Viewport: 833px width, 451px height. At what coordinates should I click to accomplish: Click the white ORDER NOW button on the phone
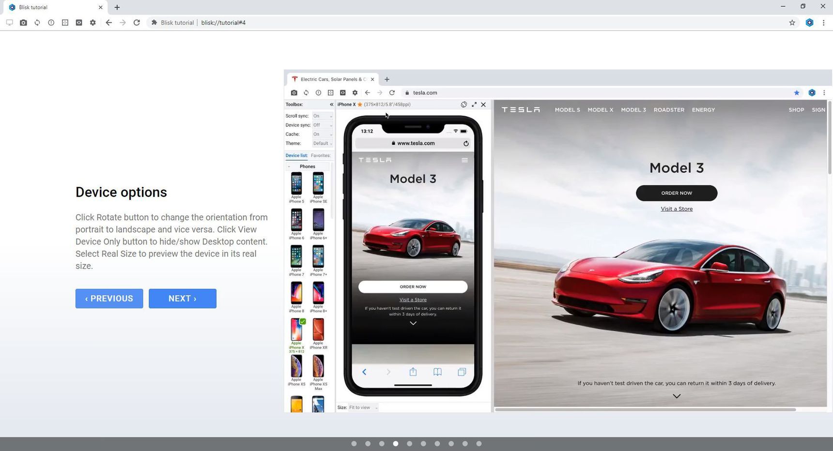pyautogui.click(x=413, y=287)
